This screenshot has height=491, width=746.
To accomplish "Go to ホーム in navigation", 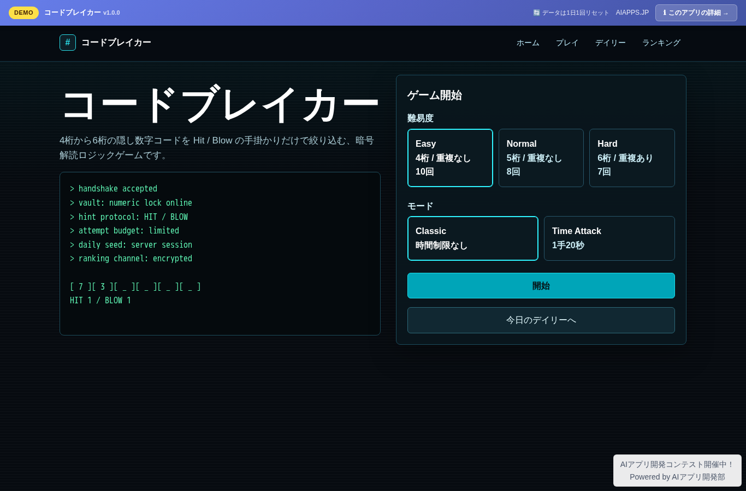I will pos(528,43).
